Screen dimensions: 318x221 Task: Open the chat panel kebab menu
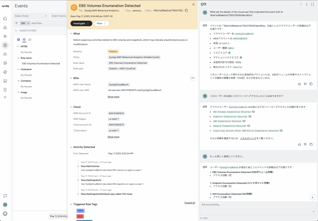(x=301, y=4)
